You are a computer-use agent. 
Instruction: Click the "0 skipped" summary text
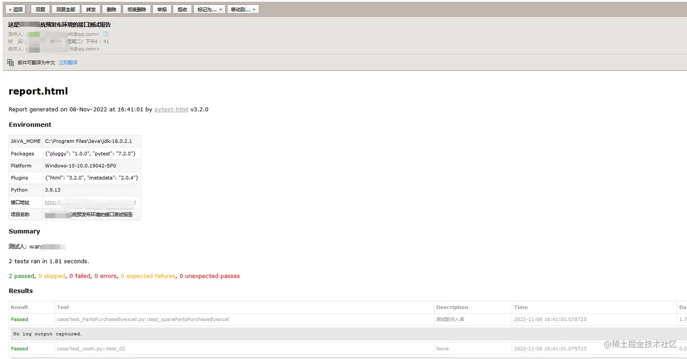point(52,276)
